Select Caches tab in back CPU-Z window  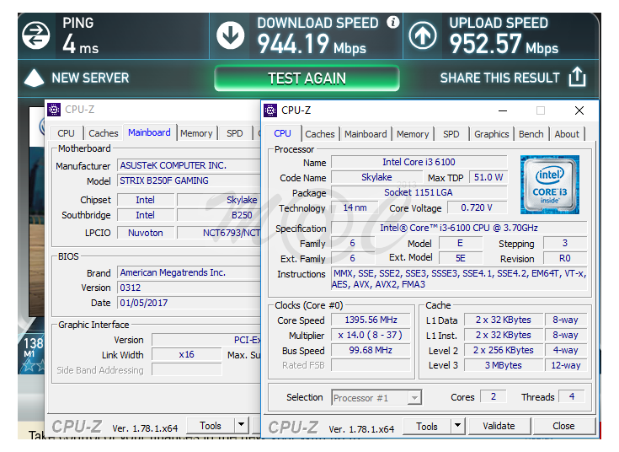104,133
